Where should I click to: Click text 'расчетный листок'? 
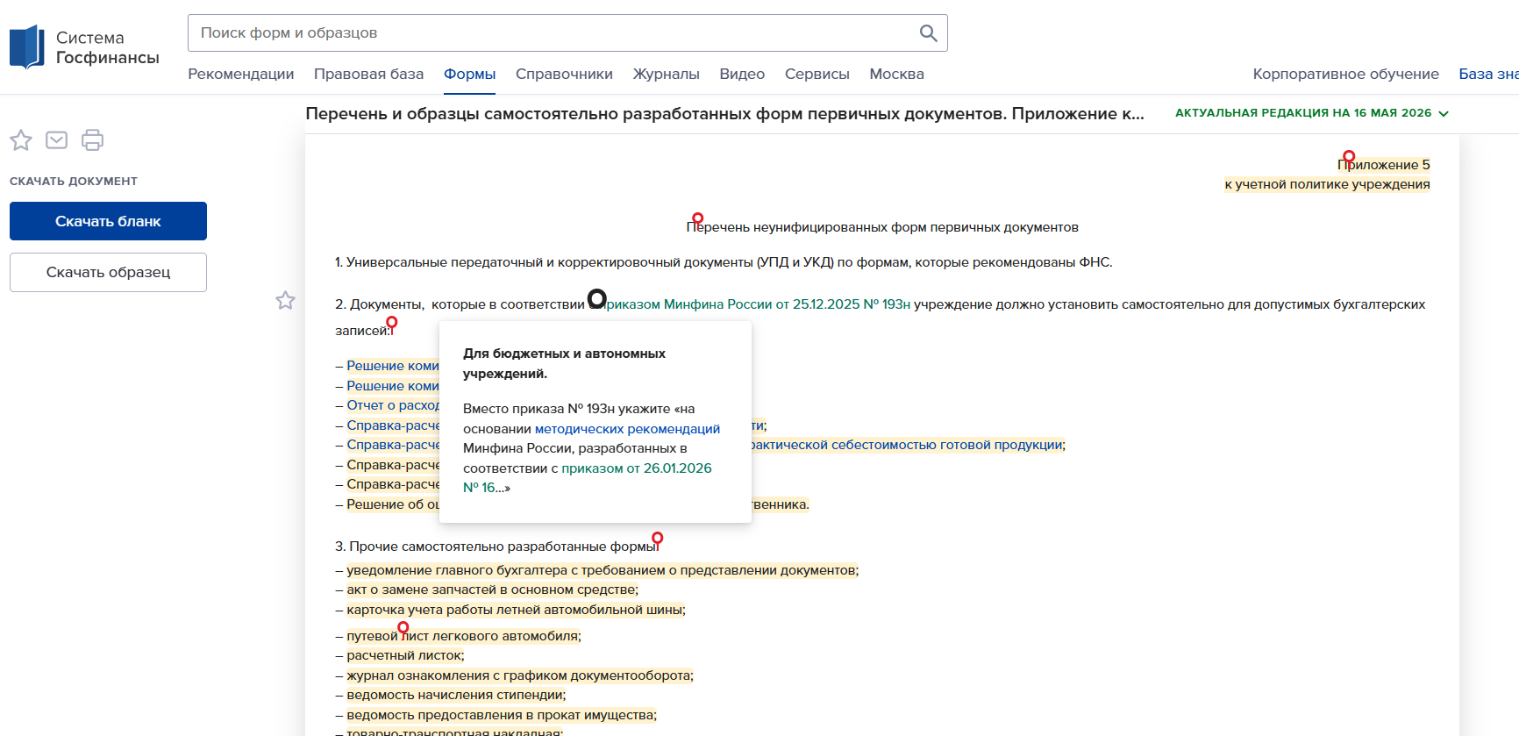(x=404, y=655)
